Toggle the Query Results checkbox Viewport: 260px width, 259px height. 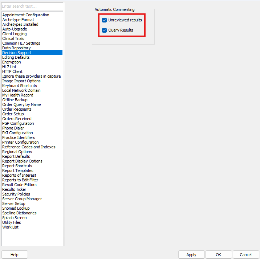point(105,30)
